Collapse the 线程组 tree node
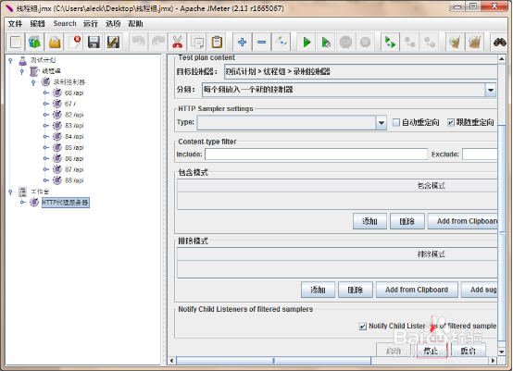513x371 pixels. click(x=22, y=71)
